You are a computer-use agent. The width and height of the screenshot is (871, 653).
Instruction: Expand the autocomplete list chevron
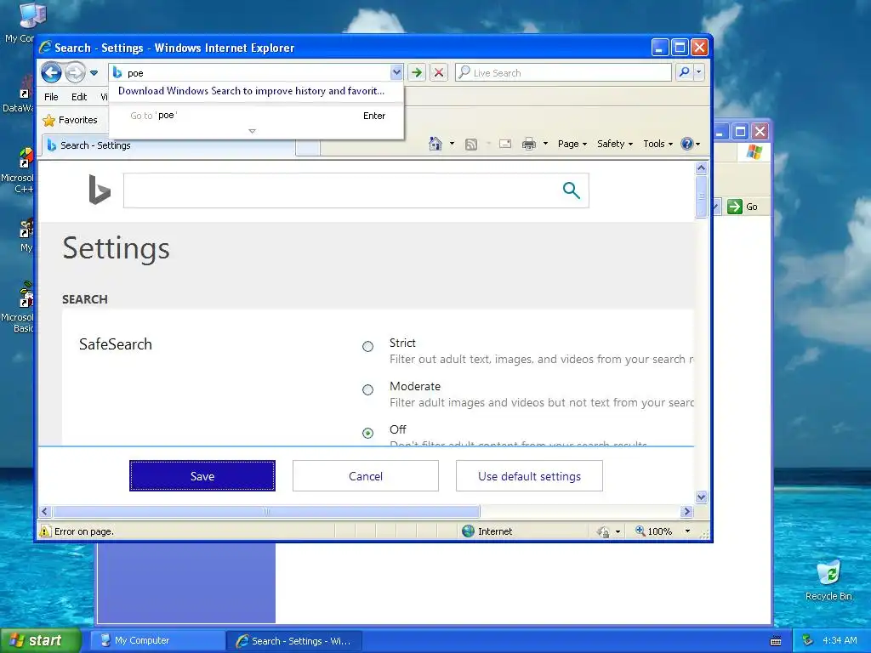point(252,132)
